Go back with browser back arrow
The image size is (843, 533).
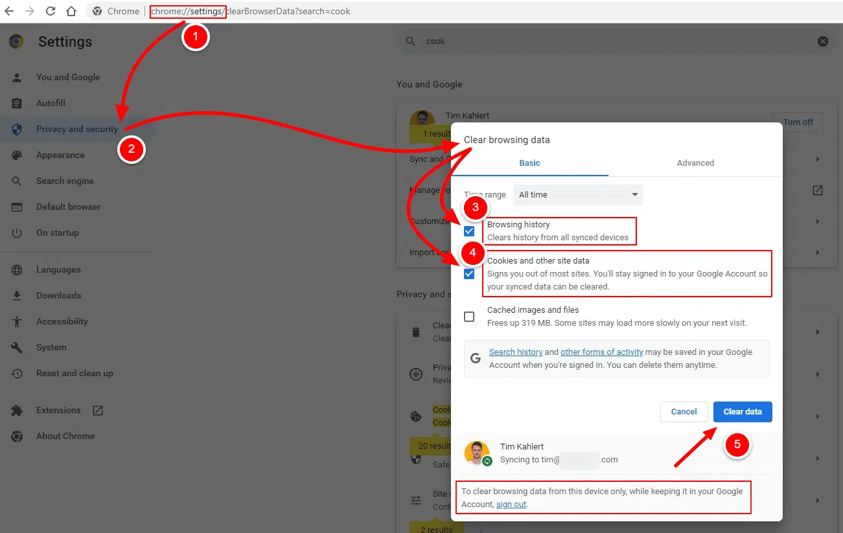point(9,11)
